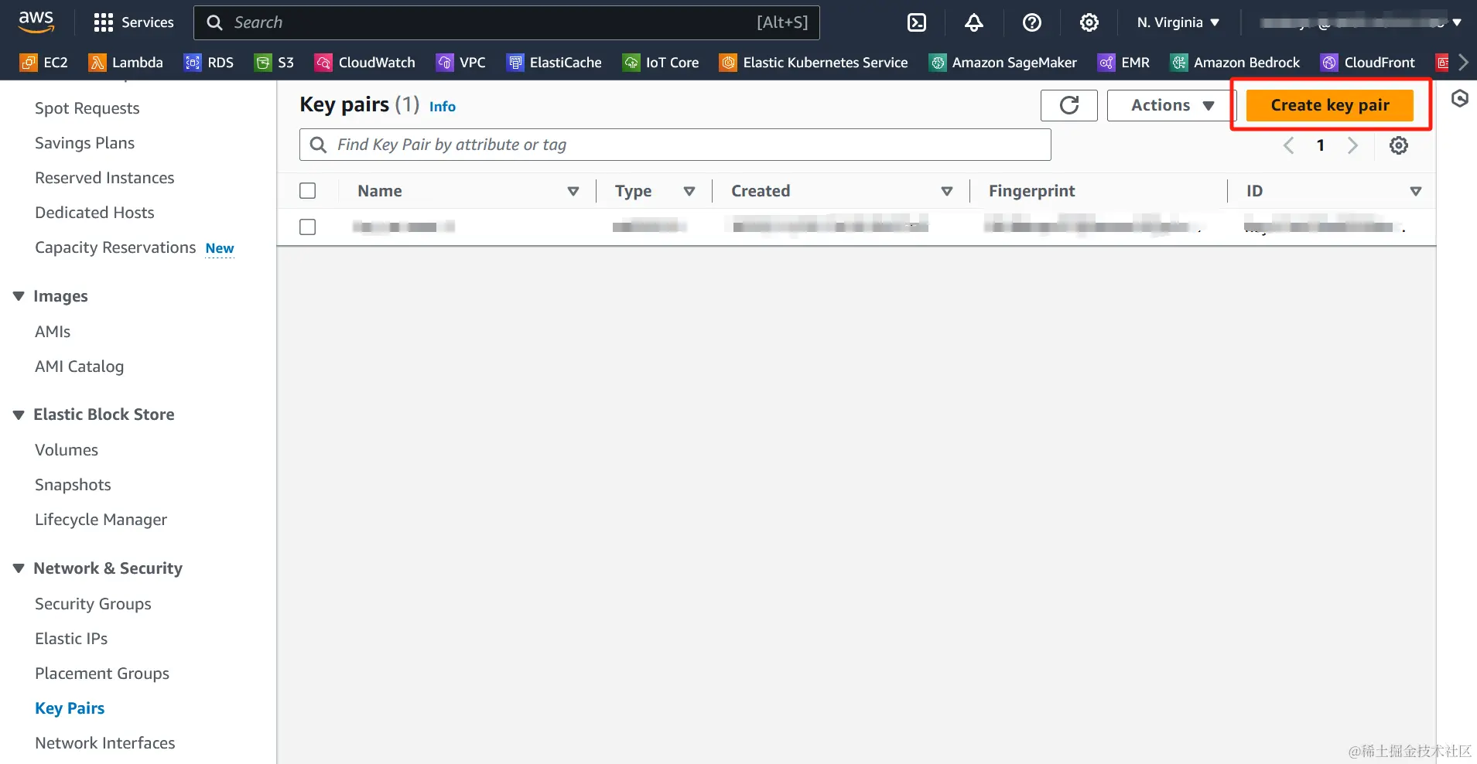Go to Snapshots in sidebar
The height and width of the screenshot is (764, 1477).
(73, 485)
